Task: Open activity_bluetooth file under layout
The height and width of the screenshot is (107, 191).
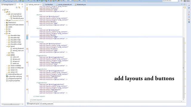Action: 17,48
